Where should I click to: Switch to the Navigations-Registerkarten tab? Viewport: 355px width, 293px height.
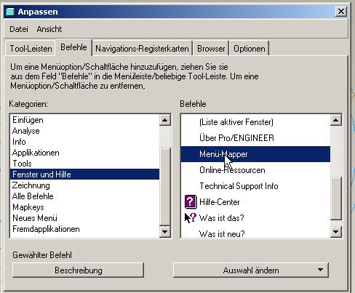point(142,49)
